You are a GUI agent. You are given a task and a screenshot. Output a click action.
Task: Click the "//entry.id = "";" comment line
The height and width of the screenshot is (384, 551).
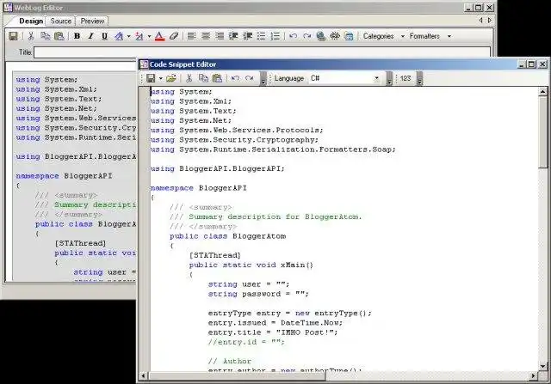tap(246, 342)
